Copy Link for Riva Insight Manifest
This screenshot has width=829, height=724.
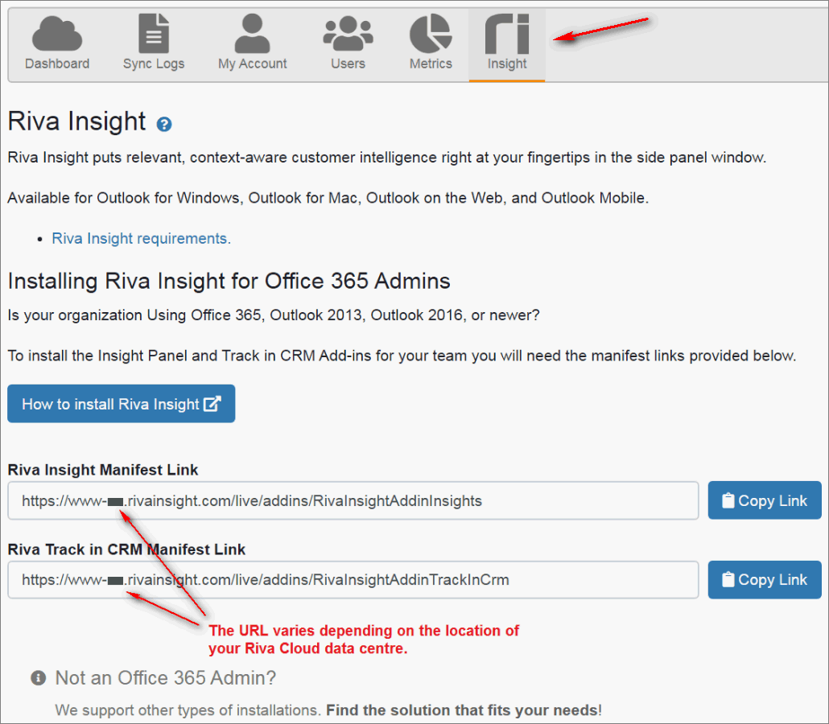click(765, 500)
